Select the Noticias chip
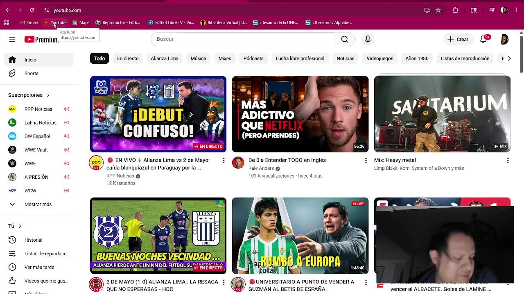The height and width of the screenshot is (294, 524). tap(346, 58)
